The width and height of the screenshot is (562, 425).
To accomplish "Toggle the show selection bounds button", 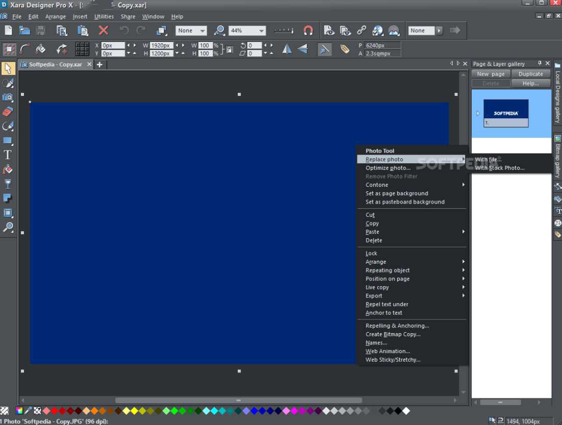I will click(9, 49).
